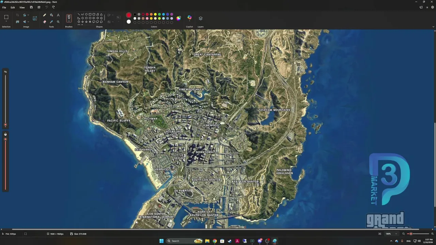Open the Windows Start menu
This screenshot has width=436, height=245.
coord(161,241)
